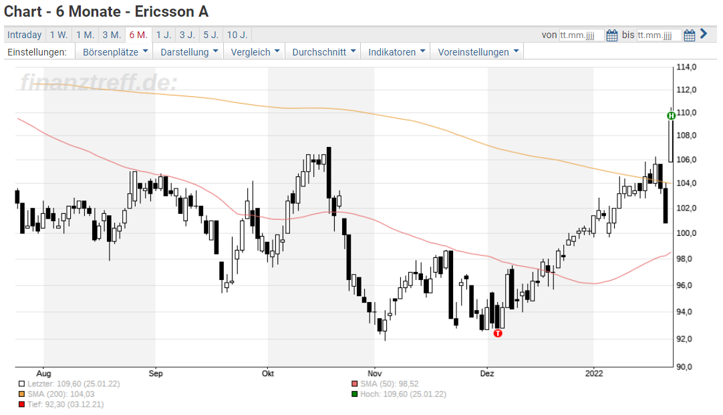This screenshot has width=723, height=415.
Task: Click the 104,0 price axis label
Action: [686, 184]
